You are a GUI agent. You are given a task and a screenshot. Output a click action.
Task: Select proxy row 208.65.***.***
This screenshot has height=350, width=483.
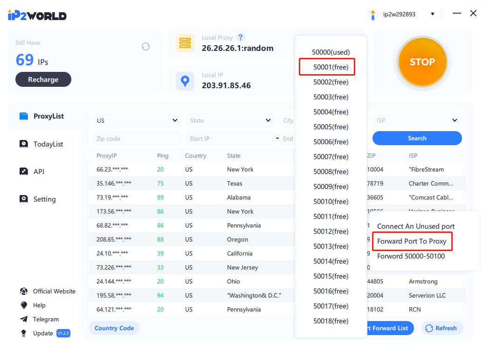click(x=192, y=239)
